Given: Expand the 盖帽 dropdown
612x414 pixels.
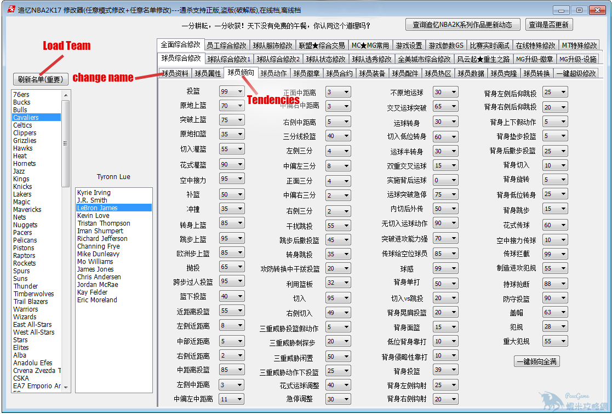Looking at the screenshot, I should click(x=556, y=312).
